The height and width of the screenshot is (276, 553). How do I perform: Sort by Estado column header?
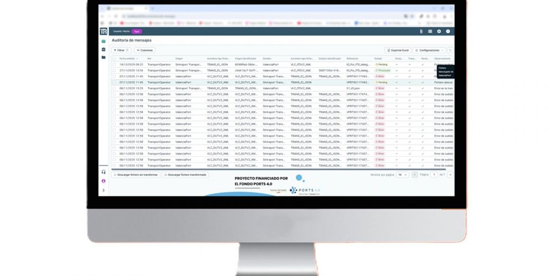click(379, 59)
